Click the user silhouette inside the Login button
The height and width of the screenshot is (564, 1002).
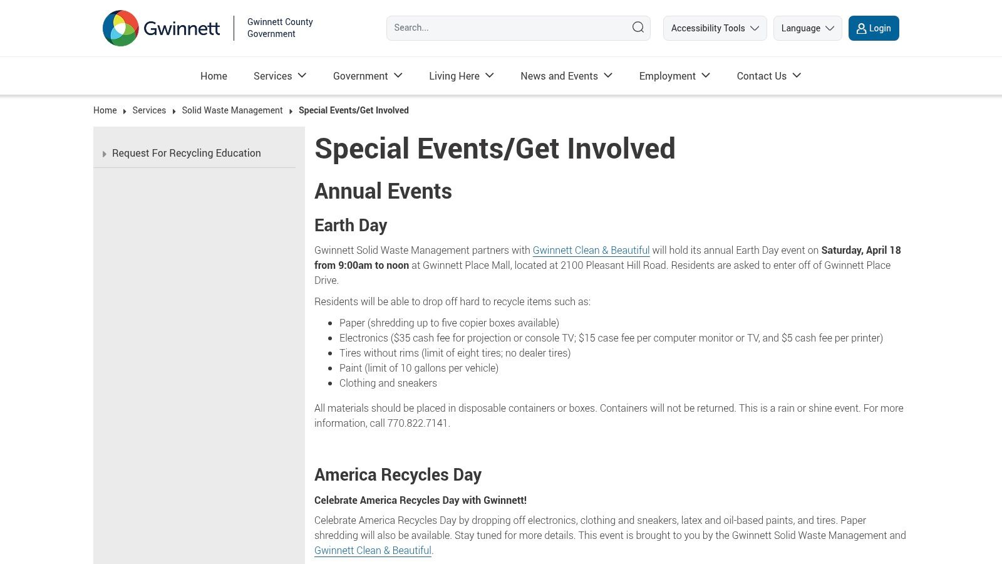pos(862,28)
